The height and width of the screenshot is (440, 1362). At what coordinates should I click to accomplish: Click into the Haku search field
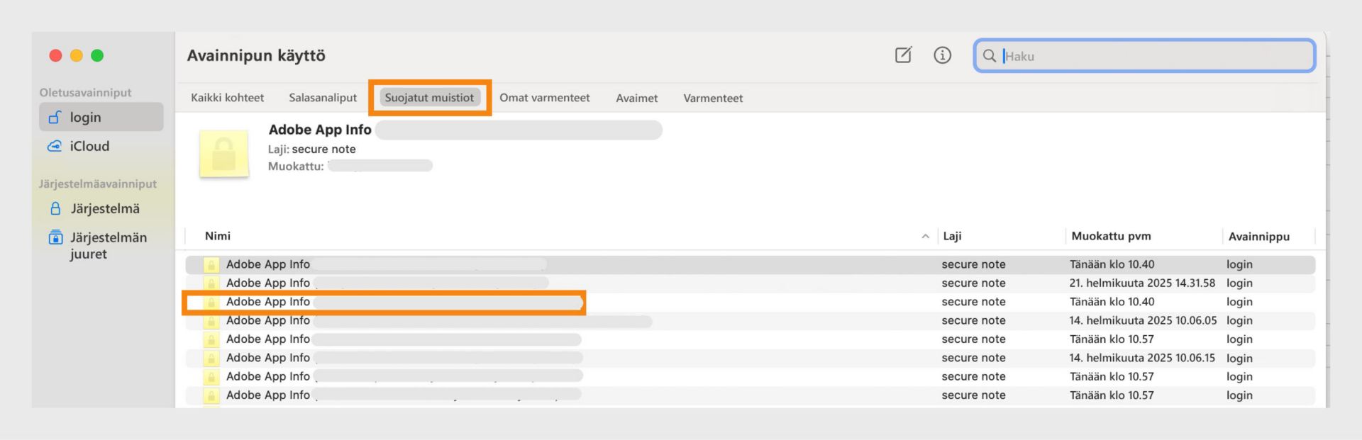pos(1156,56)
